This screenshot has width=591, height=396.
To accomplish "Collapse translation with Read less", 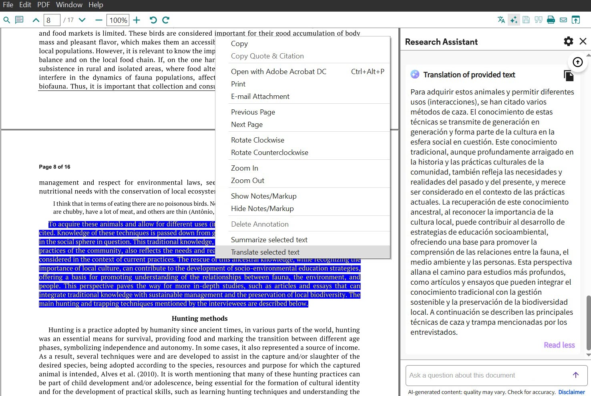I will click(559, 345).
